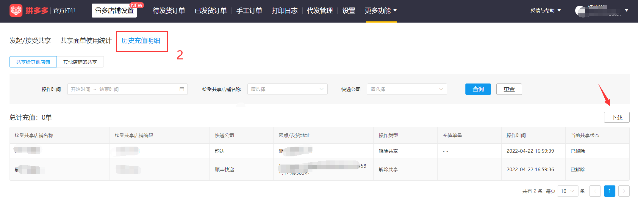Open 多店铺设置 with NEW badge
The height and width of the screenshot is (208, 638).
pyautogui.click(x=114, y=11)
